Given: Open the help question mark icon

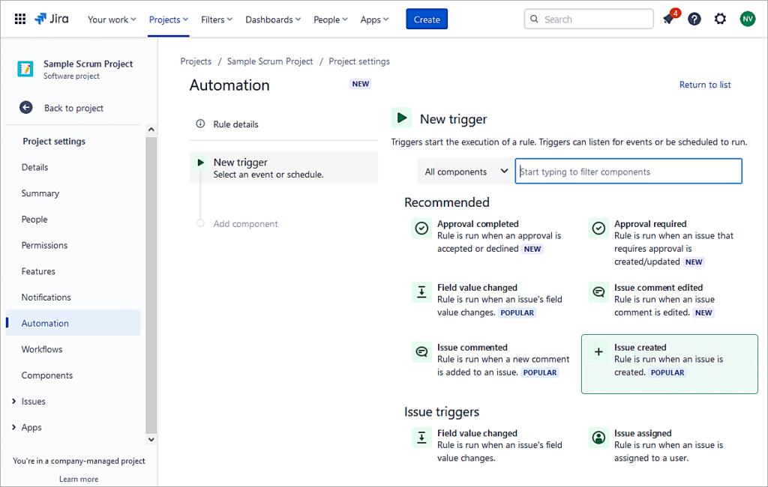Looking at the screenshot, I should pyautogui.click(x=694, y=19).
